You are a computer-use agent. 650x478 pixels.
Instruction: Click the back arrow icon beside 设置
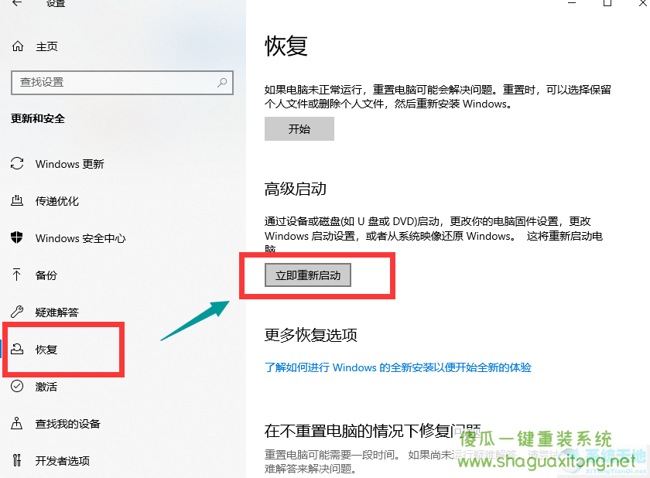point(17,2)
